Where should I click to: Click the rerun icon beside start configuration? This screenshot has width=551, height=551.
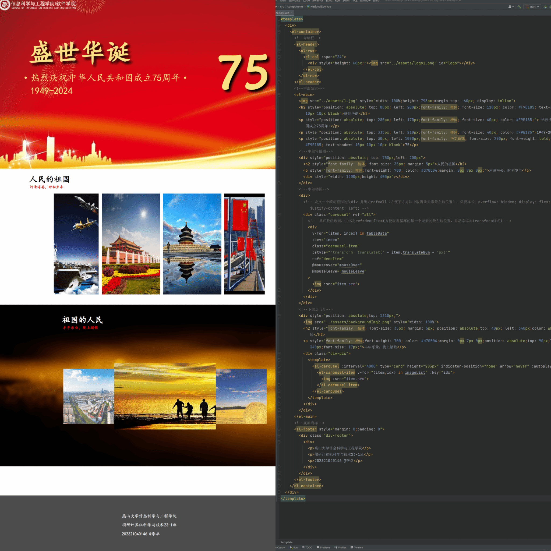545,7
